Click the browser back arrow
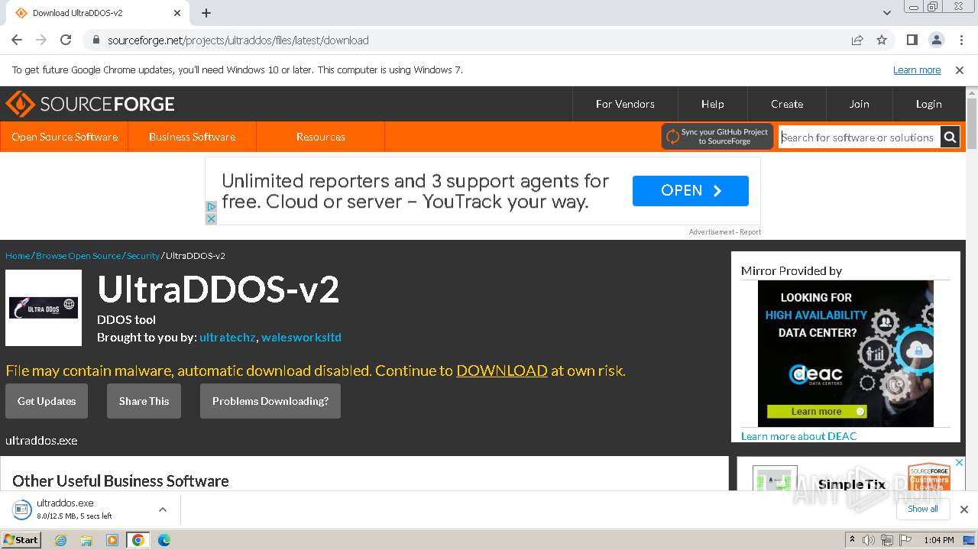978x550 pixels. click(x=17, y=40)
